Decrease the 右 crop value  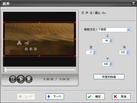pos(128,53)
